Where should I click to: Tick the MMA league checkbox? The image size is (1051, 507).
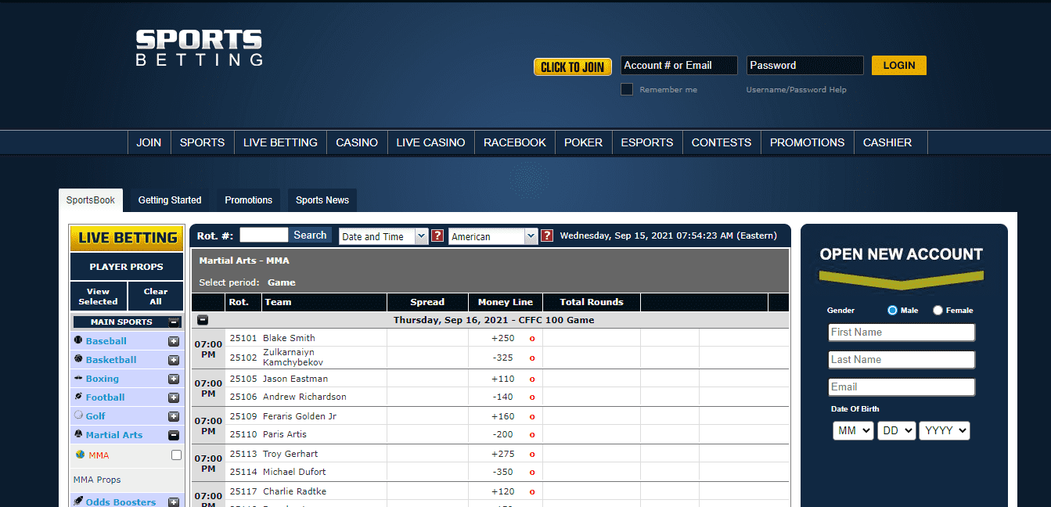point(176,455)
